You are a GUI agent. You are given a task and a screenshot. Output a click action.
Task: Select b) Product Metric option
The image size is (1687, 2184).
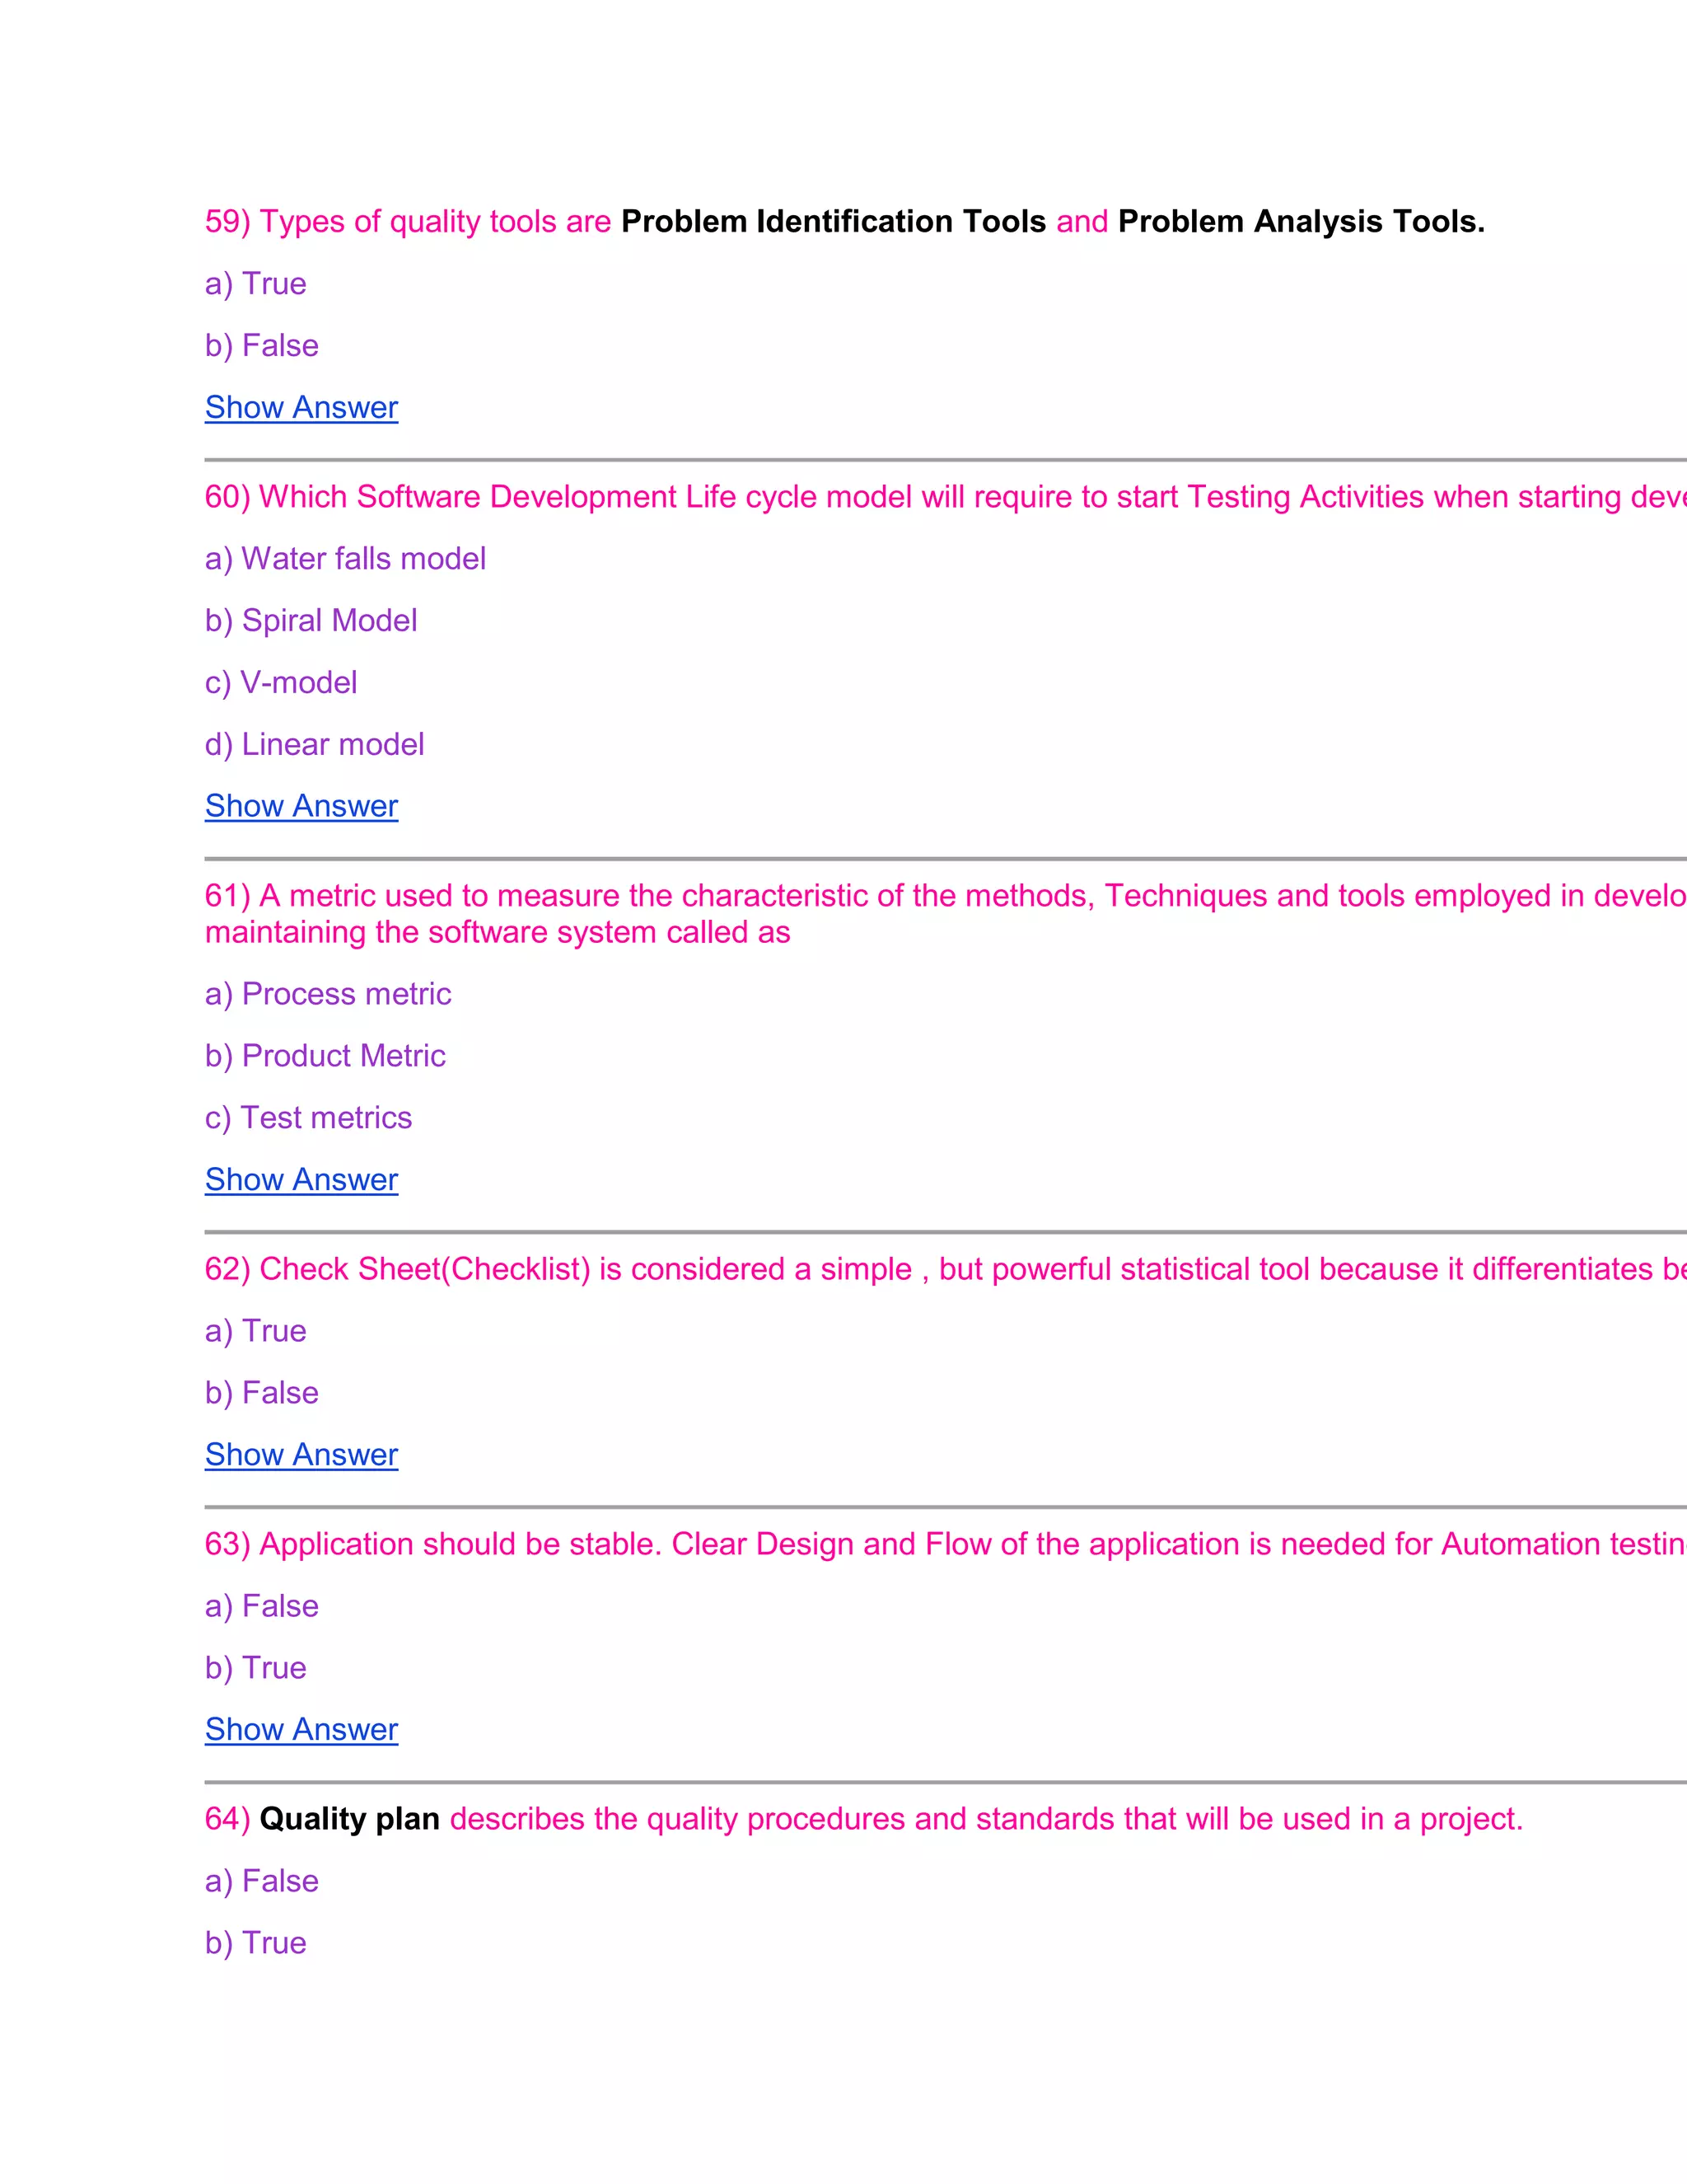(325, 1056)
